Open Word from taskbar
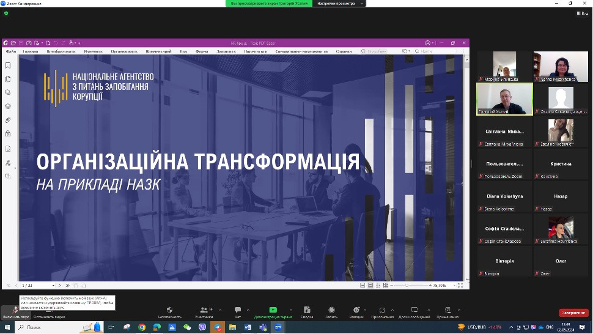 tap(248, 327)
